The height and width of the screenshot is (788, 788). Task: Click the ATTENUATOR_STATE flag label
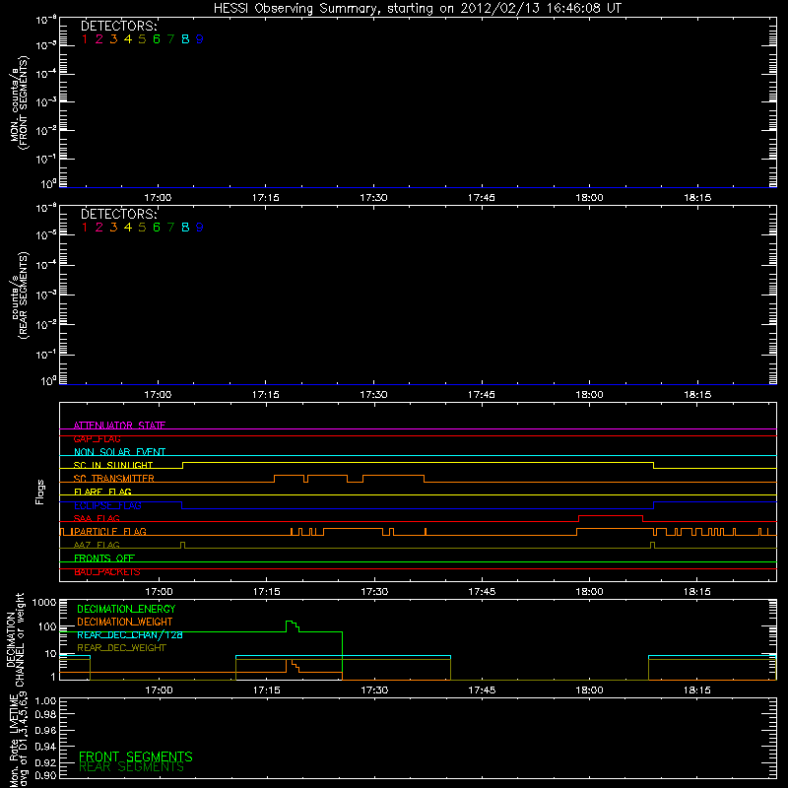[119, 426]
